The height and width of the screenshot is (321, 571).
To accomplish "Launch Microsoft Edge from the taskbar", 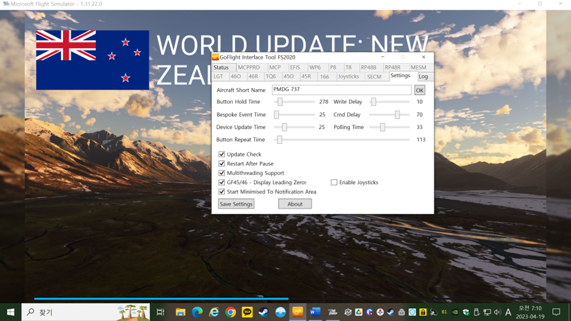I will [197, 312].
